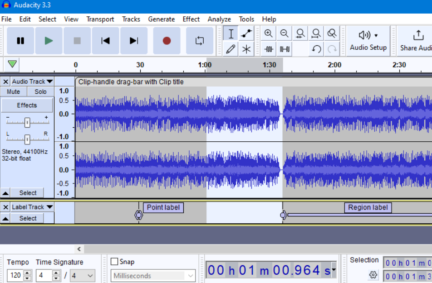Click the Point label circle handle
This screenshot has width=432, height=283.
(138, 215)
